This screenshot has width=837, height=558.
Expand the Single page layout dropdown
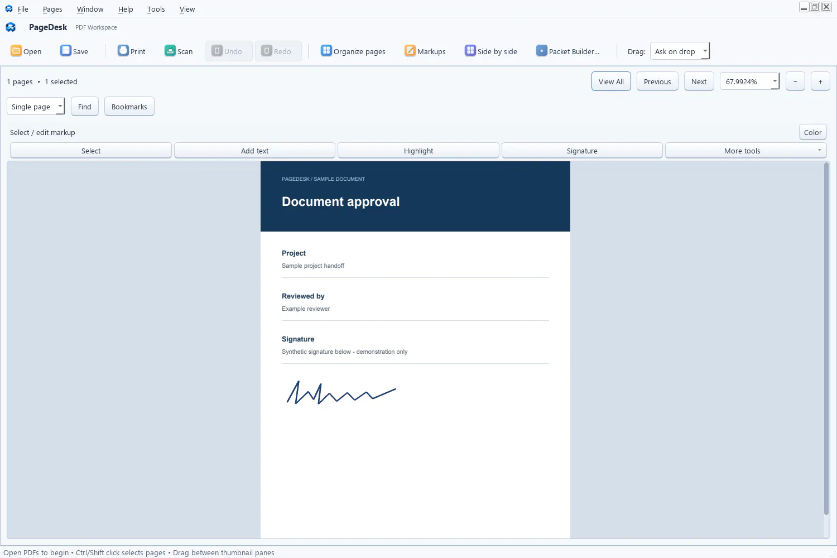36,107
